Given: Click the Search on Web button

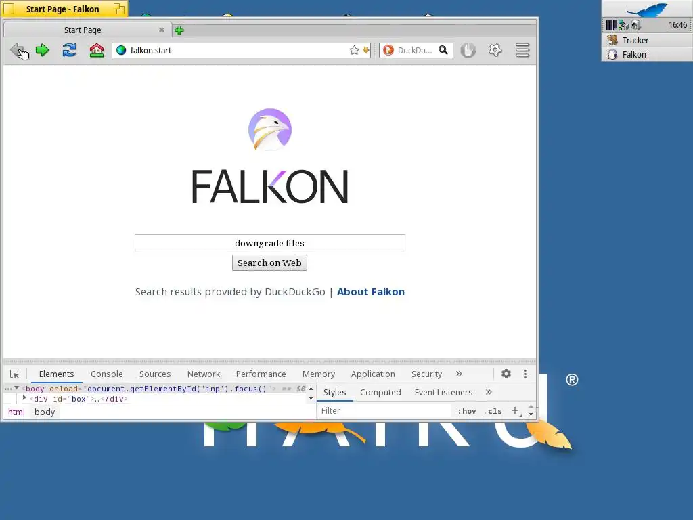Looking at the screenshot, I should tap(269, 263).
